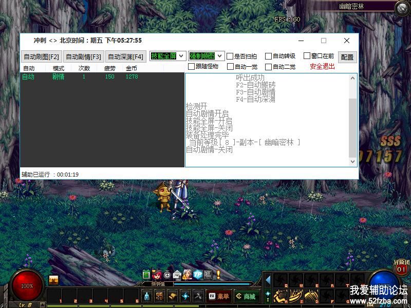Click the log scrollbar up arrow
Viewport: 411px width, 308px height.
(352, 78)
